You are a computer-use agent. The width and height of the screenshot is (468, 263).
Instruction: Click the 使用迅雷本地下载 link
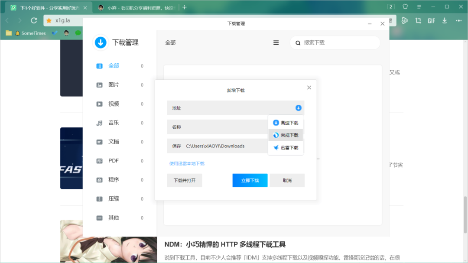(x=187, y=164)
